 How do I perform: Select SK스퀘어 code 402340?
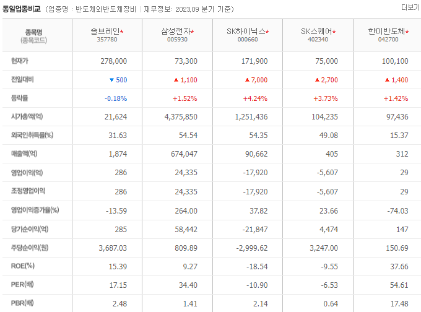tap(318, 40)
